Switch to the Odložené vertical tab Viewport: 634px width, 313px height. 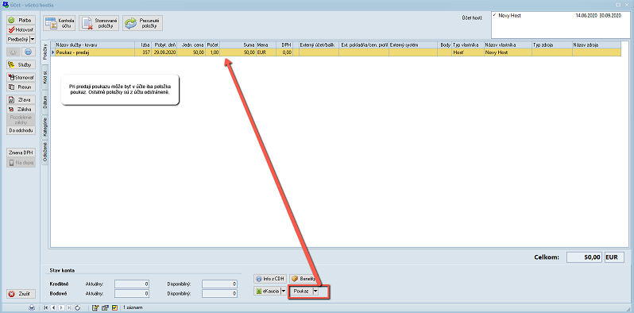(45, 153)
